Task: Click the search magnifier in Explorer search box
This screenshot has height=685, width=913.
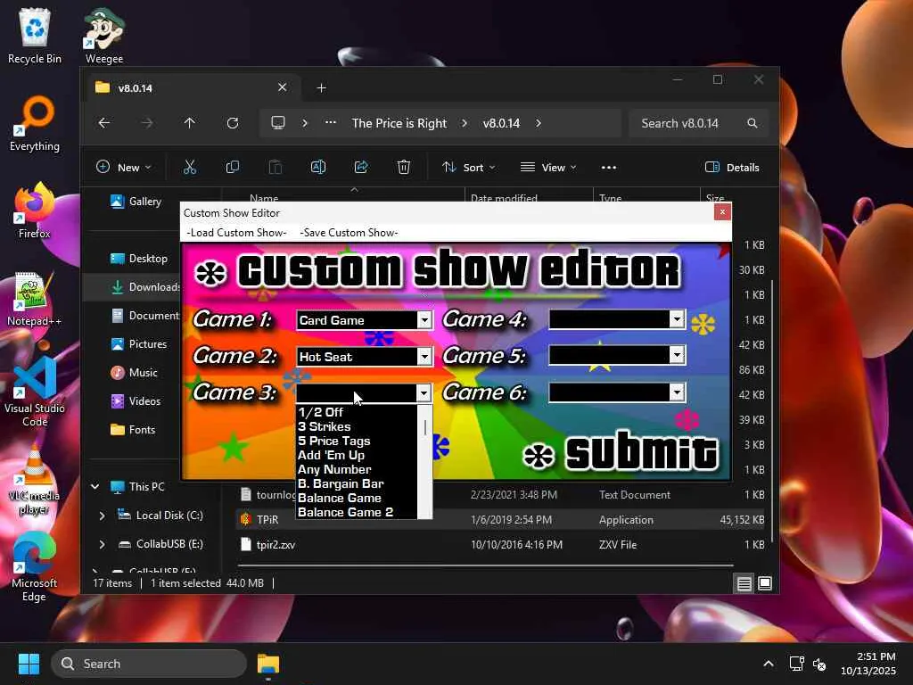Action: (x=753, y=123)
